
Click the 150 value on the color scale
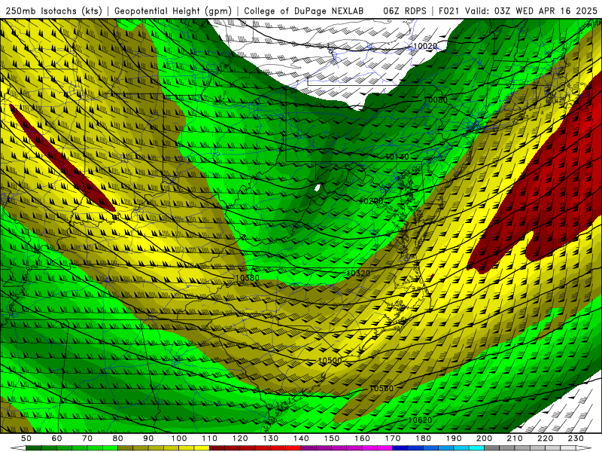point(332,438)
